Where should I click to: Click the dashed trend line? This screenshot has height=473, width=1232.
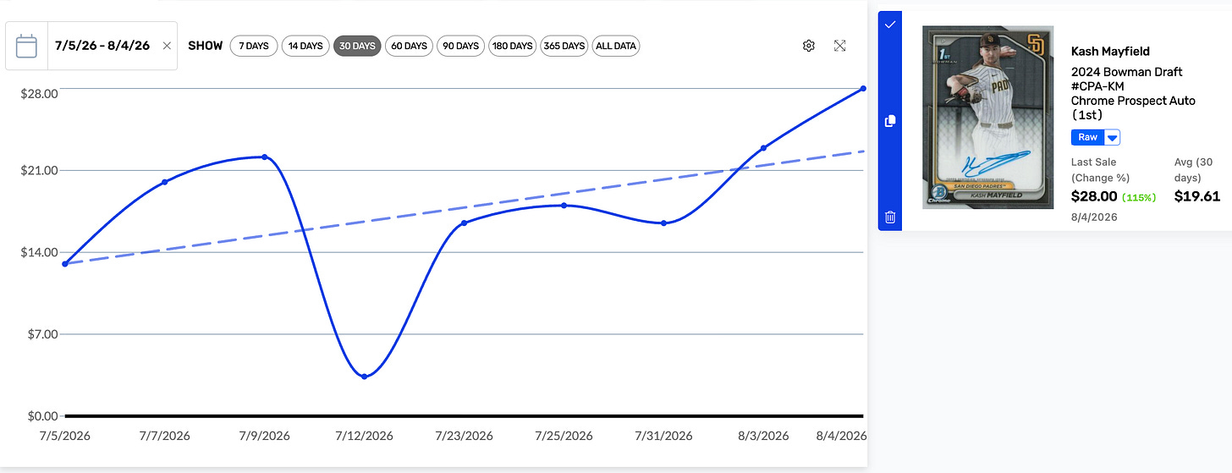[x=464, y=208]
